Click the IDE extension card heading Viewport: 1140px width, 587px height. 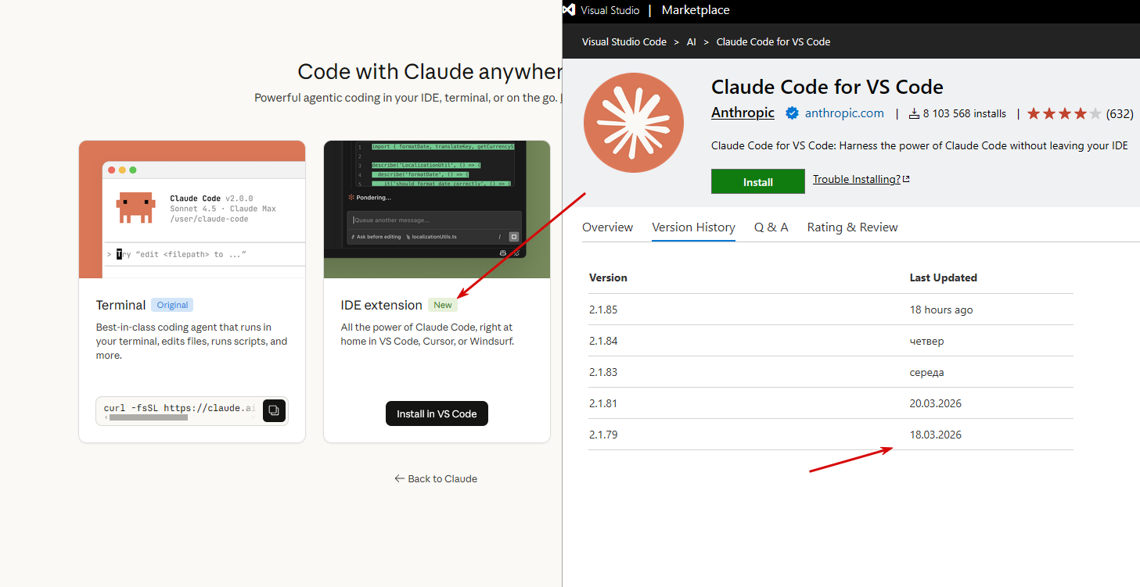pyautogui.click(x=381, y=305)
